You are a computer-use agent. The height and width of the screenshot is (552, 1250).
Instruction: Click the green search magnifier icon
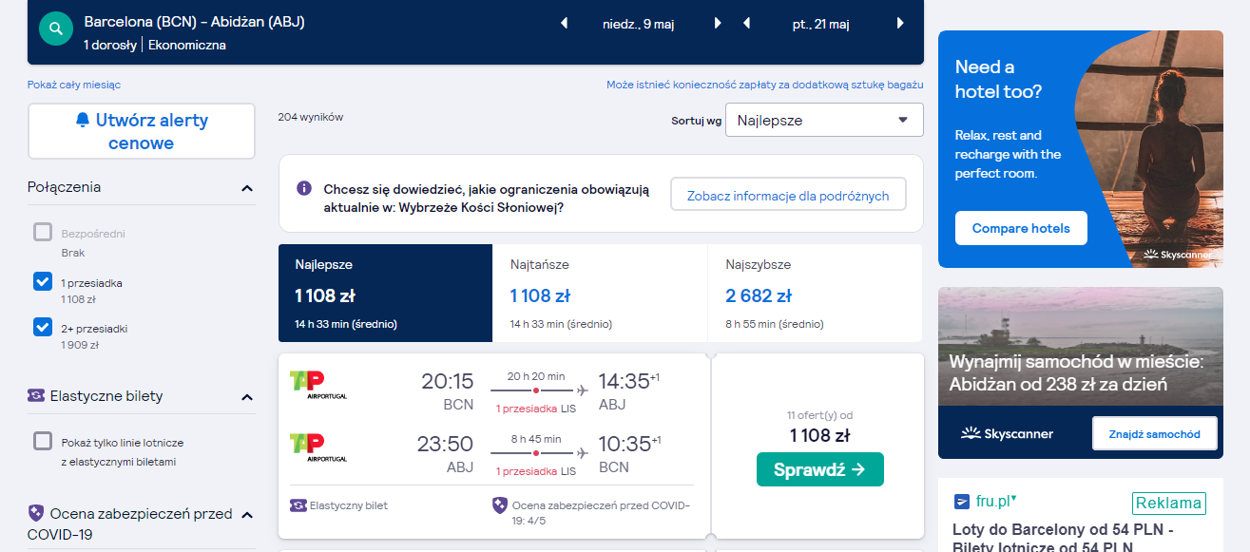point(56,29)
